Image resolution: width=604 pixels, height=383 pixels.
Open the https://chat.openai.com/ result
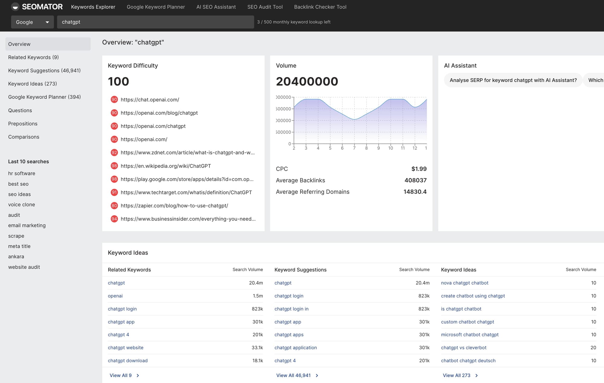[150, 100]
